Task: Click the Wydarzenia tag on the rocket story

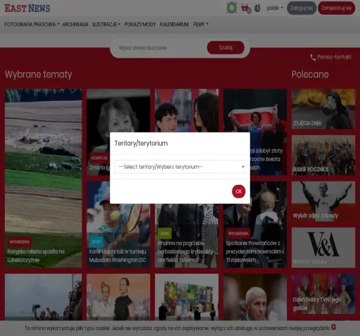Action: pyautogui.click(x=20, y=242)
